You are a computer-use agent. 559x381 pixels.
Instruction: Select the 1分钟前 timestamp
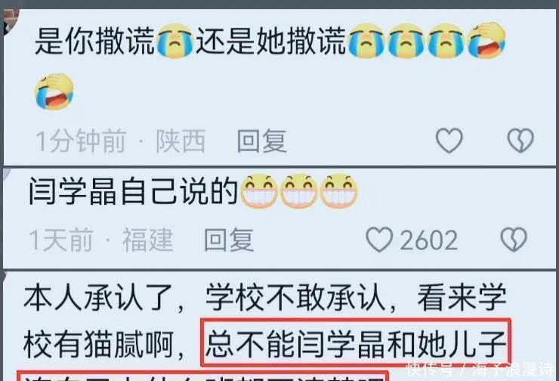[81, 141]
